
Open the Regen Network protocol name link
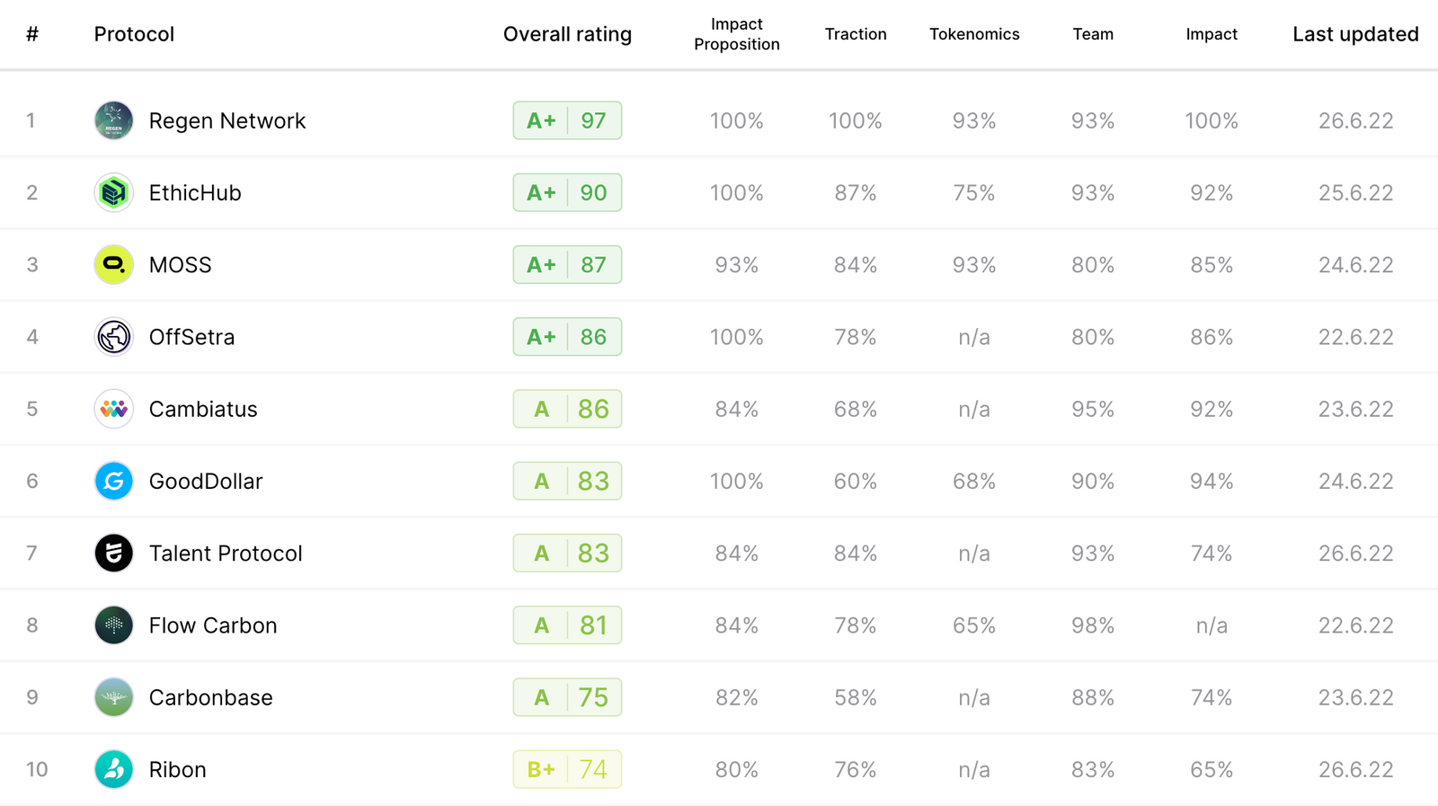(x=227, y=120)
